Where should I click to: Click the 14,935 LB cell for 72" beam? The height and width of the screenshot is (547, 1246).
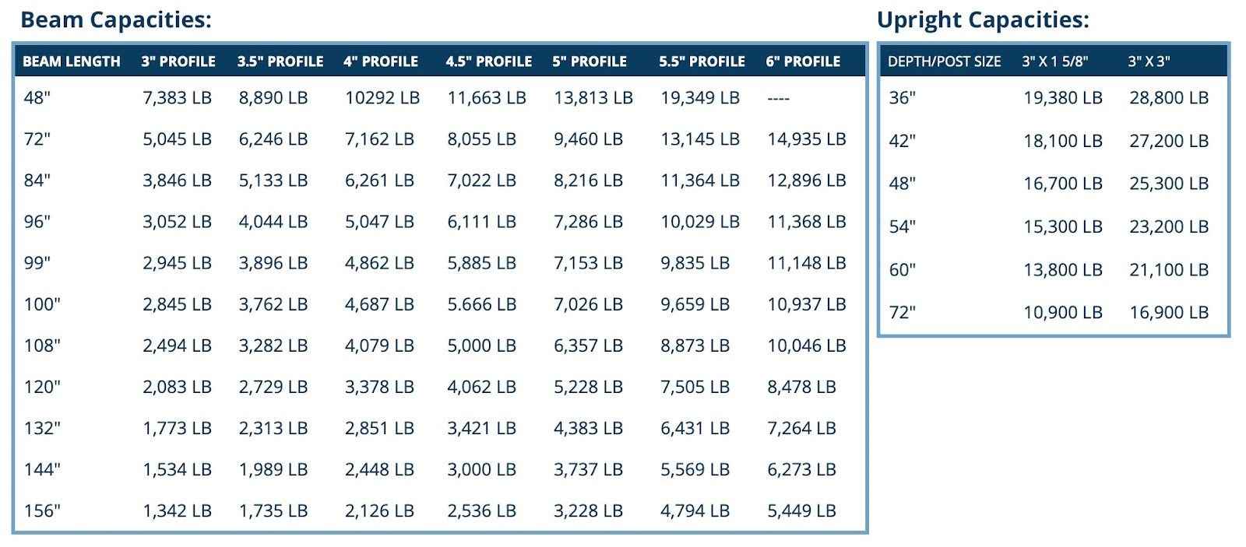807,139
